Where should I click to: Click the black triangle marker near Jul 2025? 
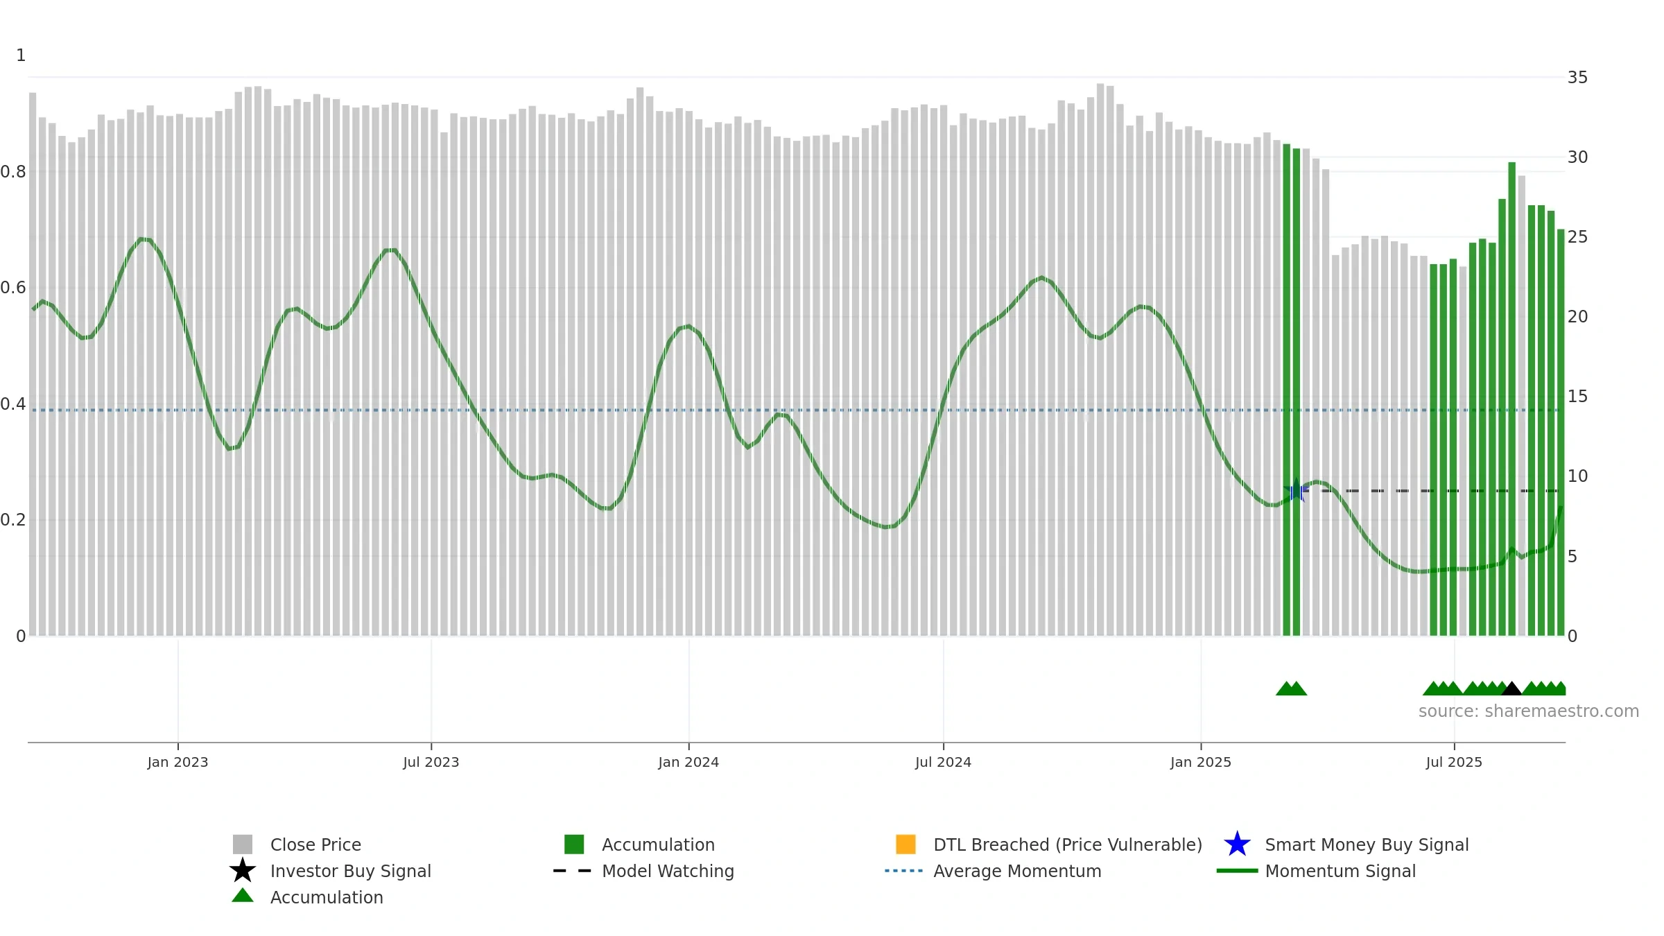(x=1511, y=688)
